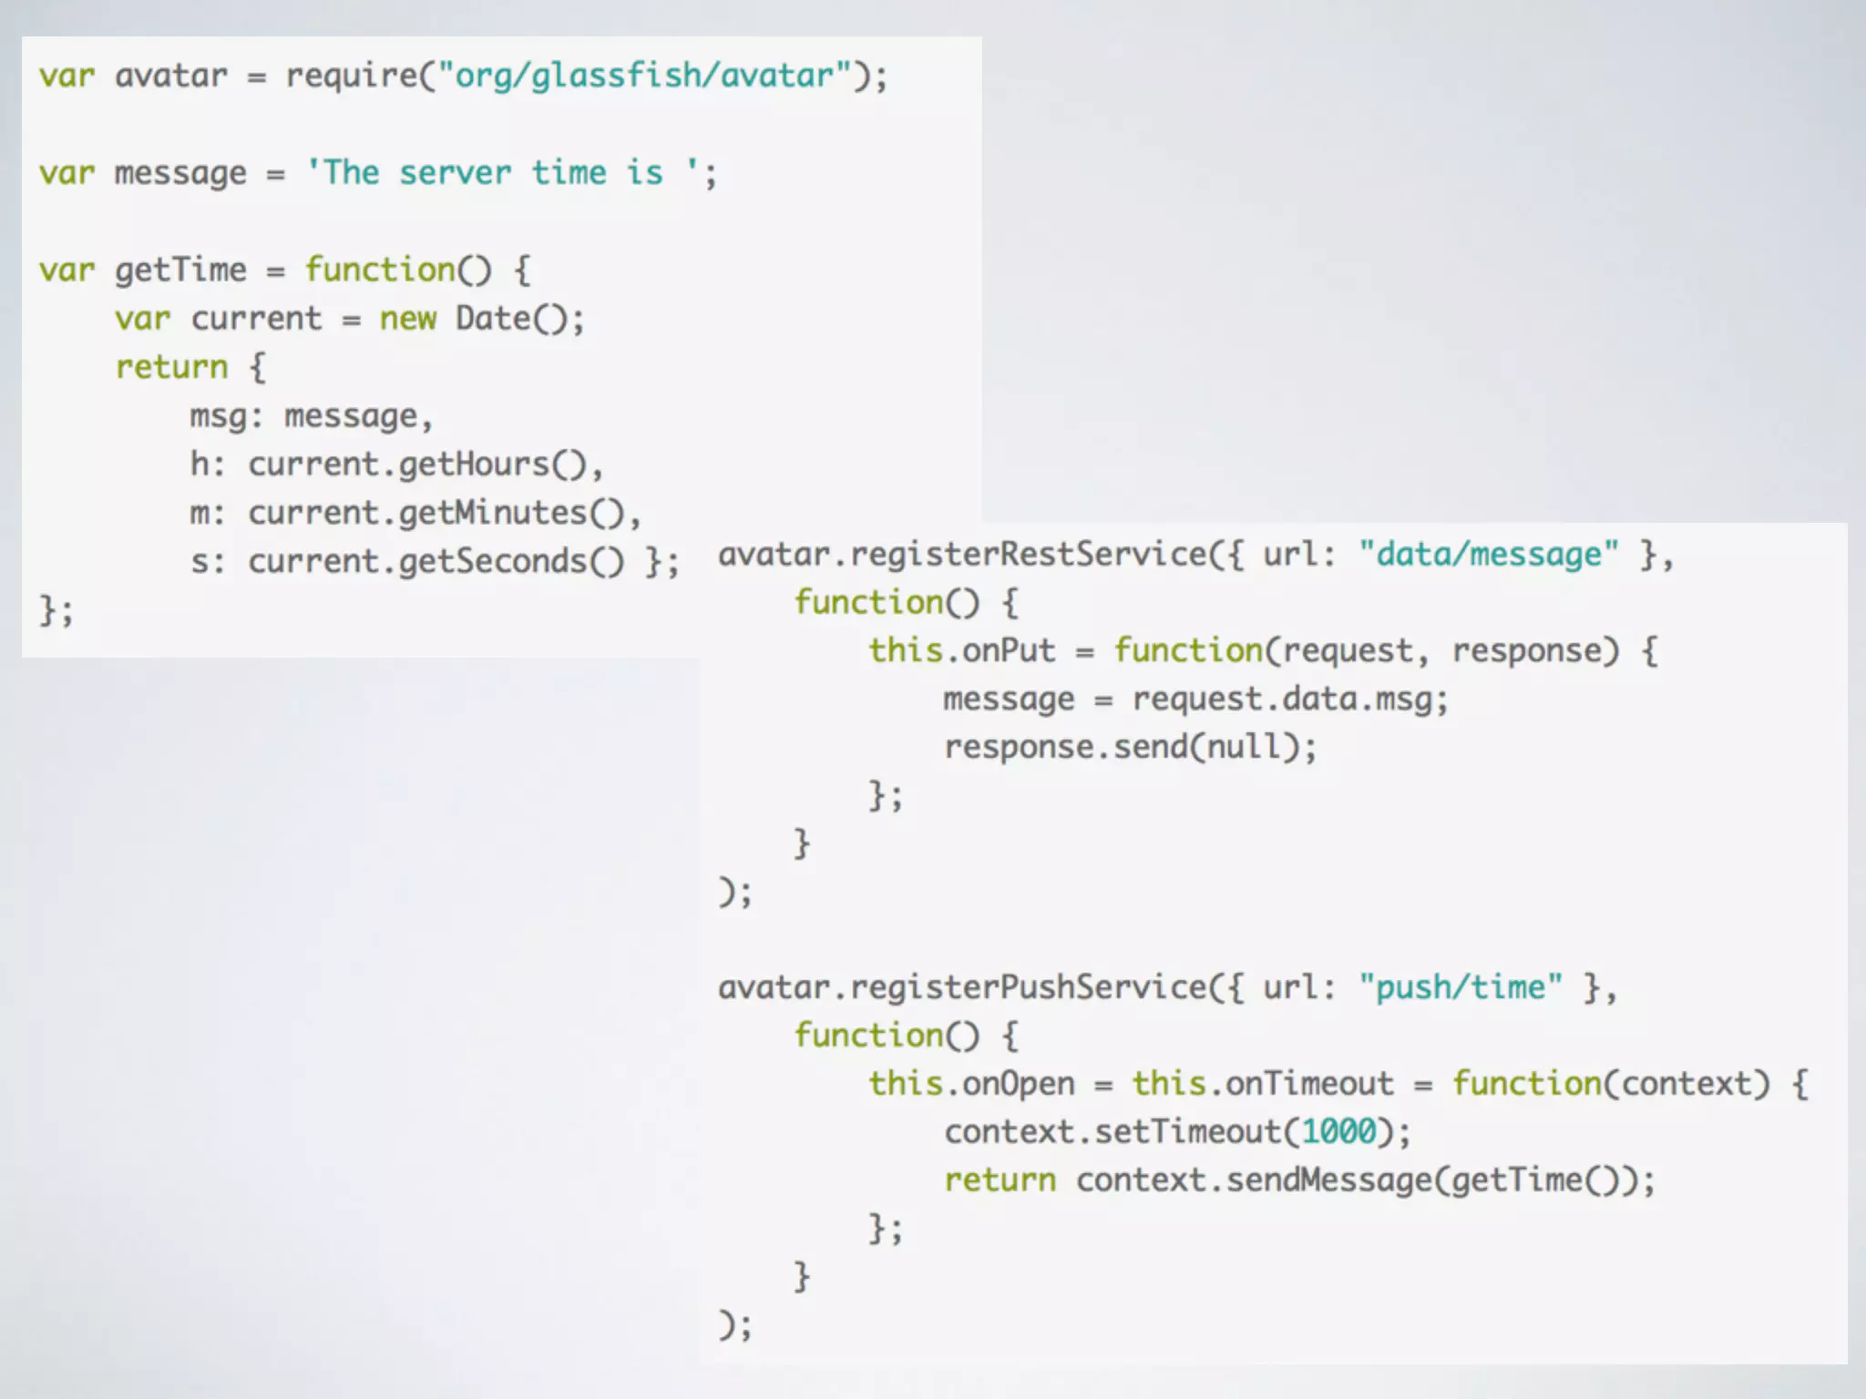Click the line 's: current.getSeconds() };'
This screenshot has height=1399, width=1866.
[x=435, y=561]
